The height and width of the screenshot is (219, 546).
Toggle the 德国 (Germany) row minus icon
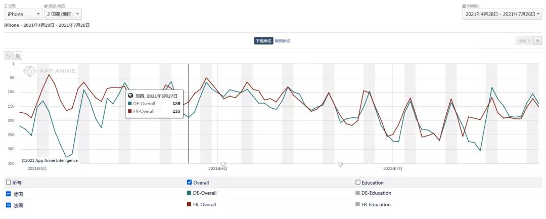coord(8,194)
